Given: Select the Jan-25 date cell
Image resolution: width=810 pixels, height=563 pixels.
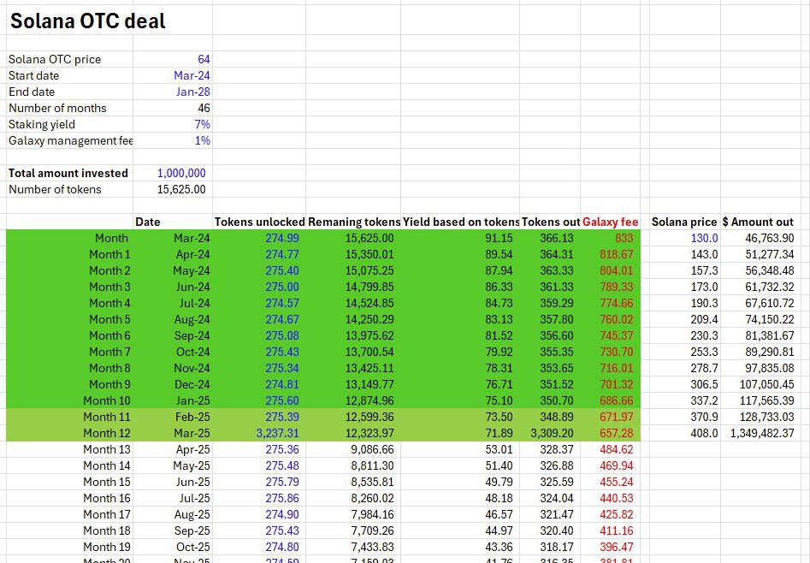Looking at the screenshot, I should click(x=192, y=401).
